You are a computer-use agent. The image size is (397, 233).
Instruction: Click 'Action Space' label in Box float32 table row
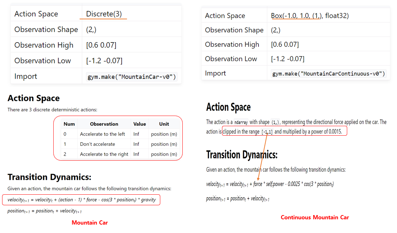(225, 16)
